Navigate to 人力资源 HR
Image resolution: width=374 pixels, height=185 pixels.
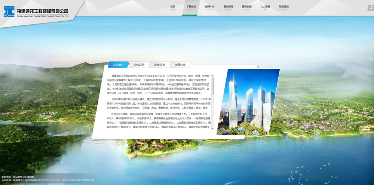(265, 8)
